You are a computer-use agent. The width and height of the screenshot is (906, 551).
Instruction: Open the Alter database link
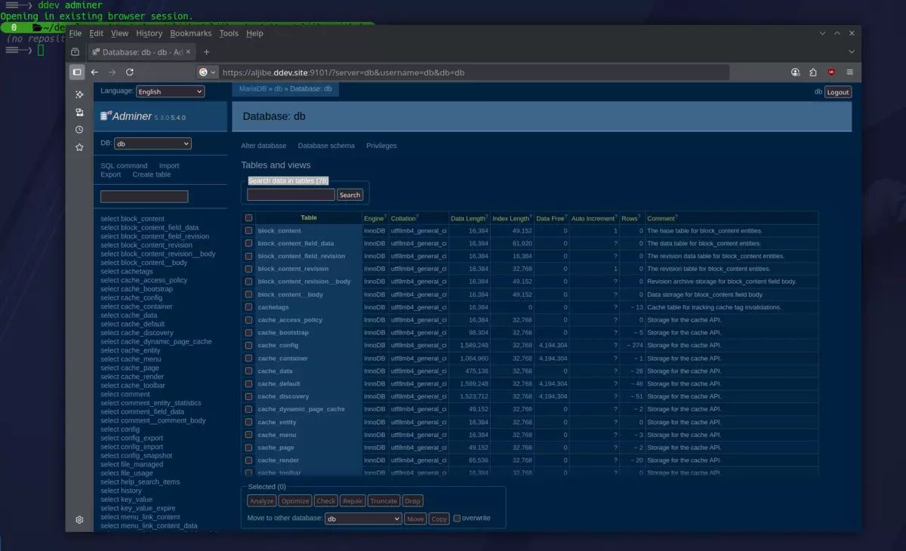click(x=263, y=146)
